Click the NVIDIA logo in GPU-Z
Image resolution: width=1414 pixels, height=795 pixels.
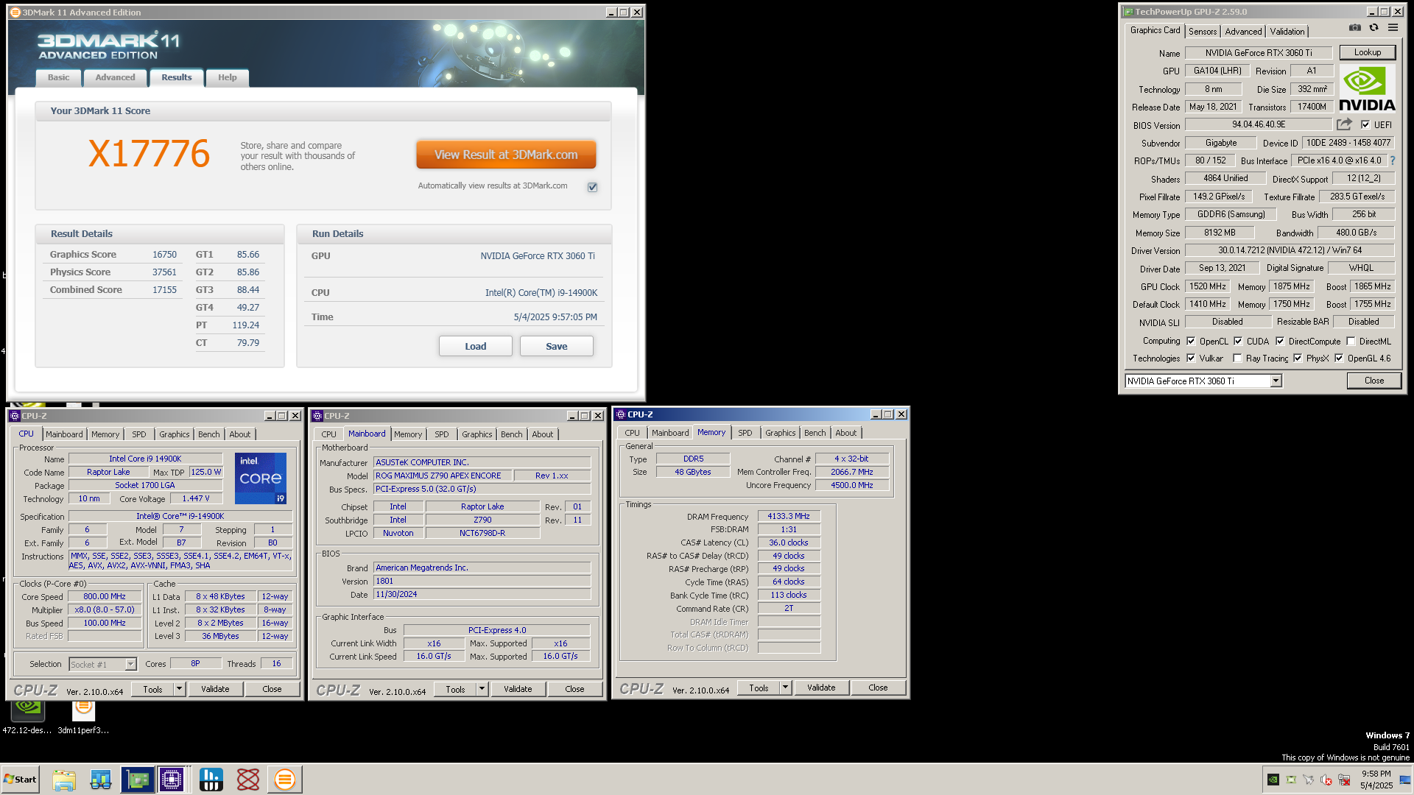pos(1367,89)
